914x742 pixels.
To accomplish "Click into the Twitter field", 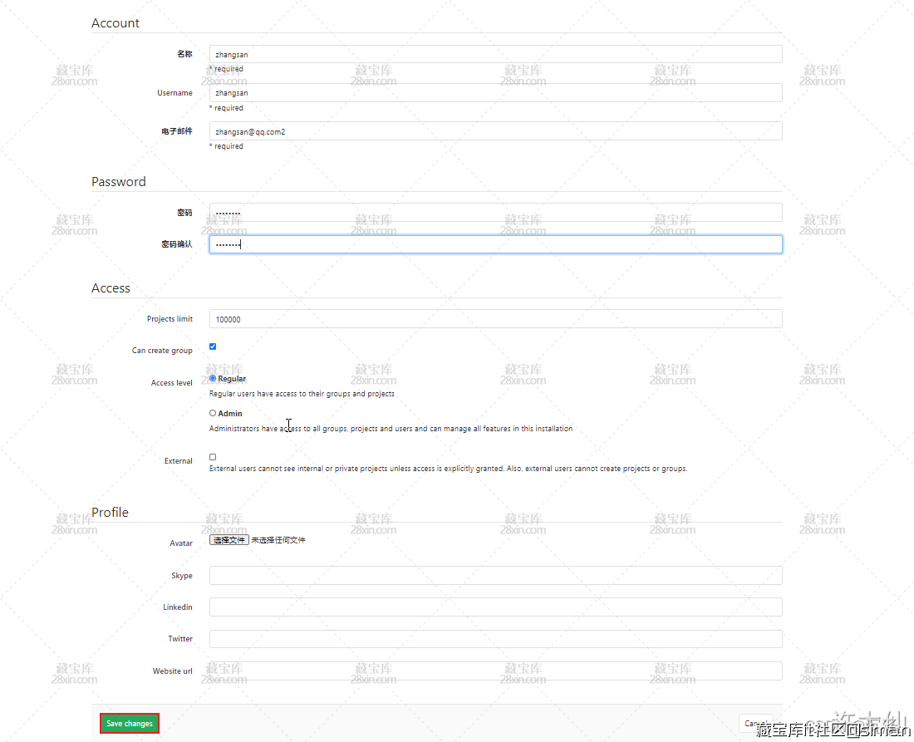I will [x=495, y=639].
